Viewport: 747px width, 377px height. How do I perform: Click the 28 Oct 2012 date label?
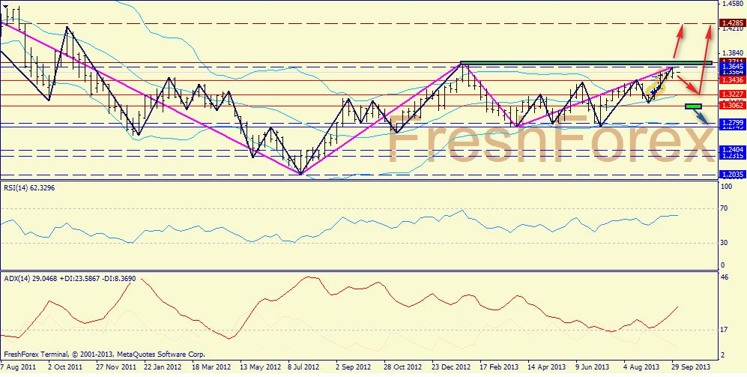(402, 367)
